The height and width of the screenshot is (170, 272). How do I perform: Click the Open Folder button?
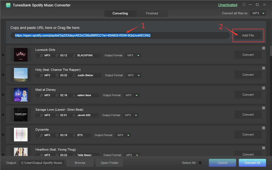(109, 163)
